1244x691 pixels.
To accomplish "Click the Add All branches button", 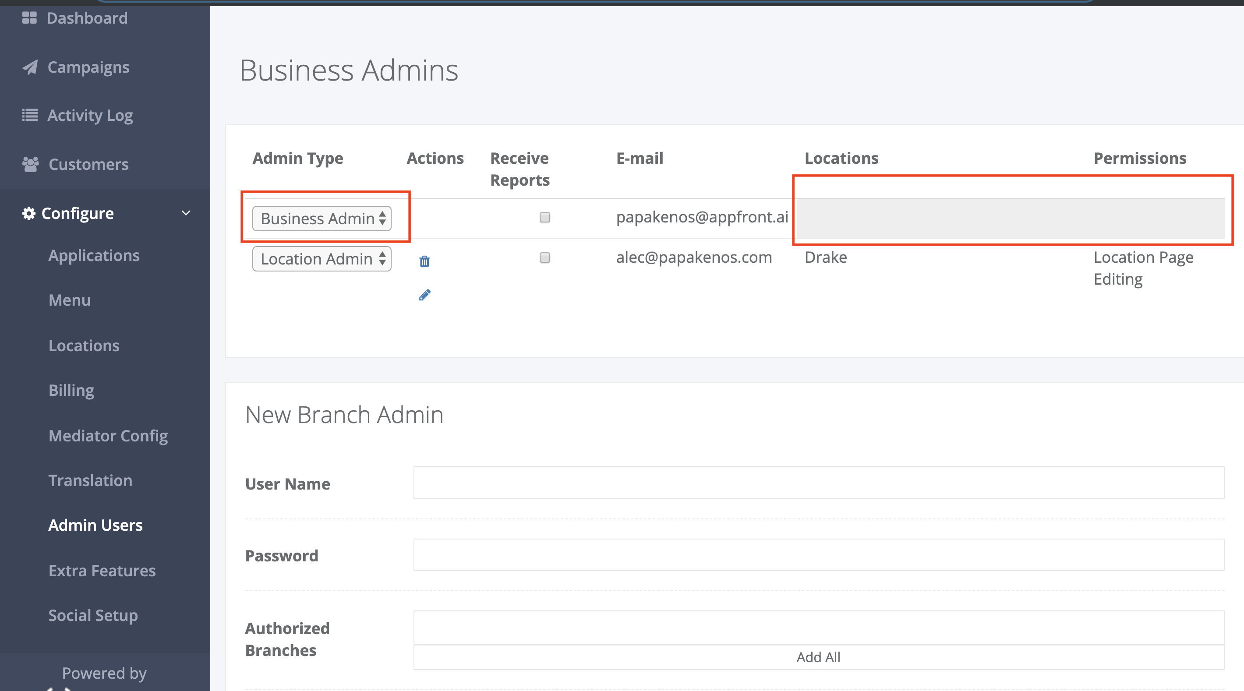I will click(819, 657).
